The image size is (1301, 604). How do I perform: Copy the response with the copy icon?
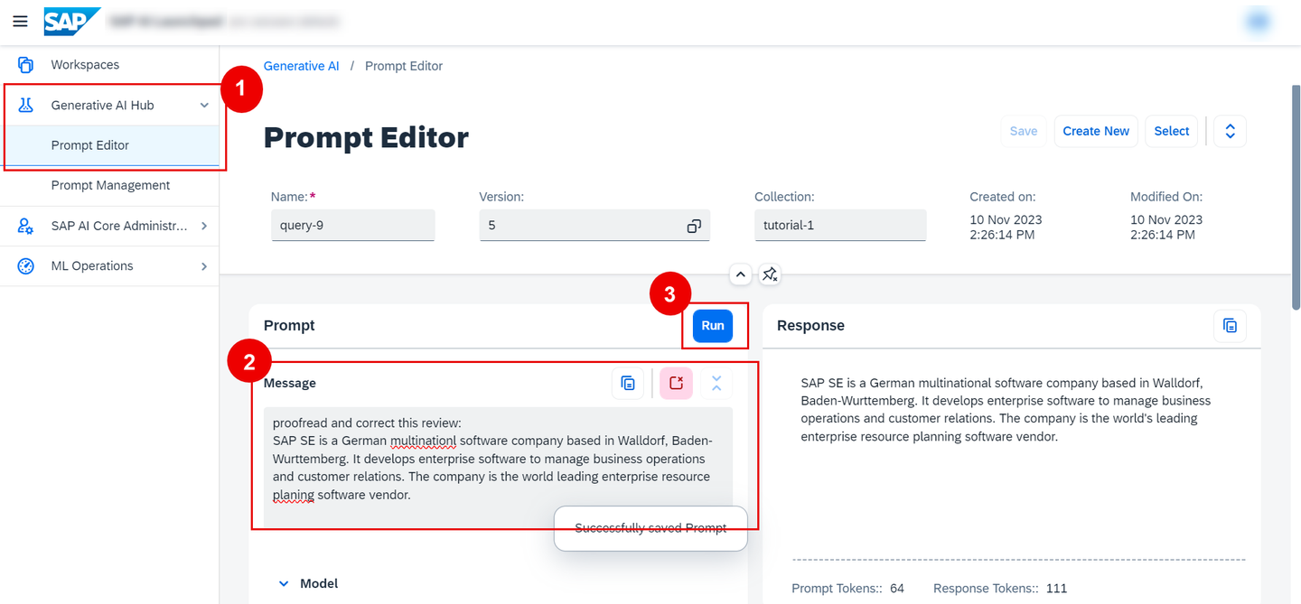[x=1230, y=326]
